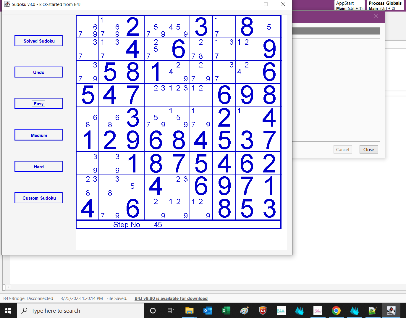
Task: Click the left arrow of the IDE horizontal scrollbar
Action: click(8, 287)
